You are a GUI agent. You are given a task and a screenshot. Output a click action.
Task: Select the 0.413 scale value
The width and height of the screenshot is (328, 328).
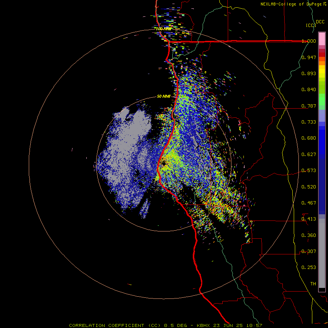[309, 219]
